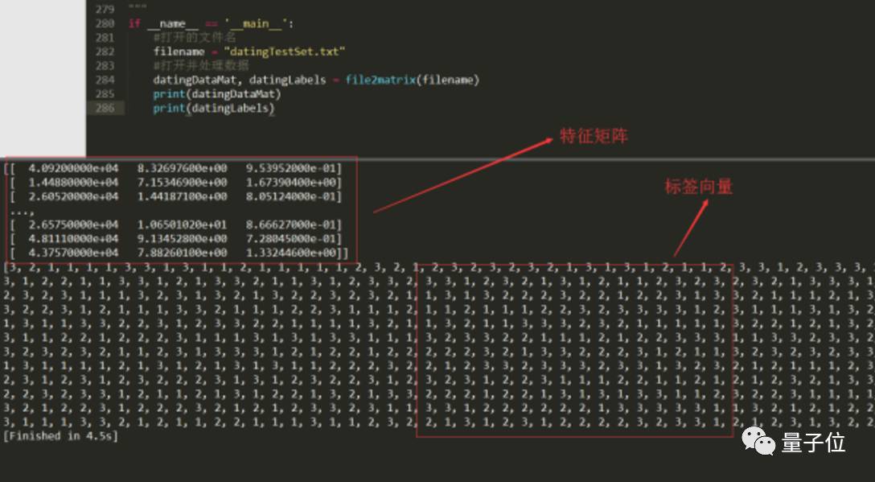Click output value 9.13452800e+00
The height and width of the screenshot is (482, 875).
click(x=183, y=238)
